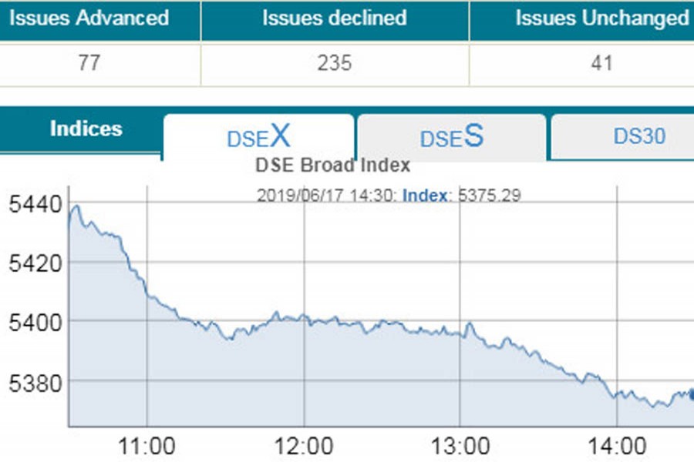Click the Indices tab label
The height and width of the screenshot is (462, 694).
pyautogui.click(x=86, y=129)
